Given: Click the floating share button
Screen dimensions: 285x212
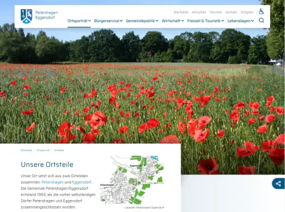Looking at the screenshot, I should pyautogui.click(x=278, y=184).
